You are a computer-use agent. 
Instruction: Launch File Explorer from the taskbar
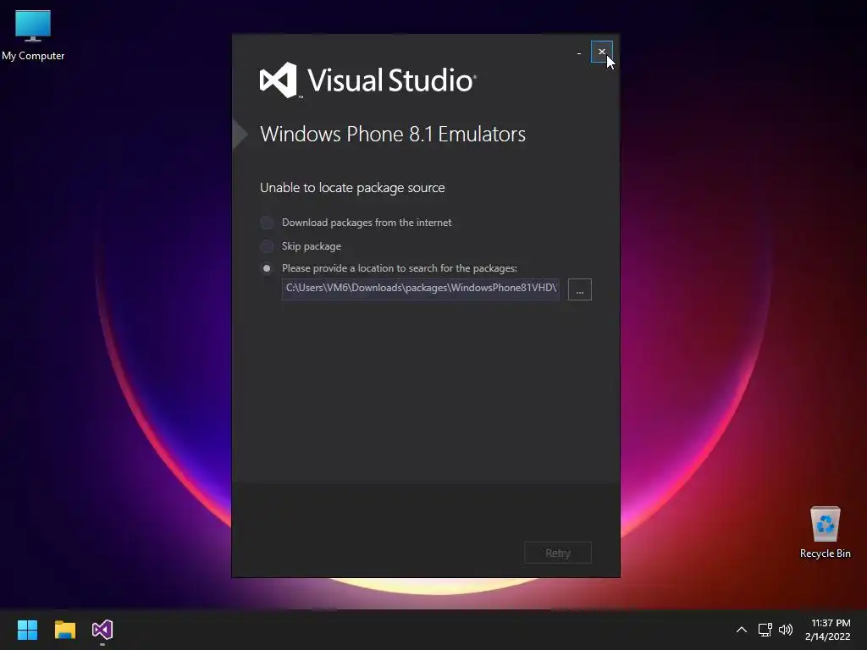coord(64,630)
